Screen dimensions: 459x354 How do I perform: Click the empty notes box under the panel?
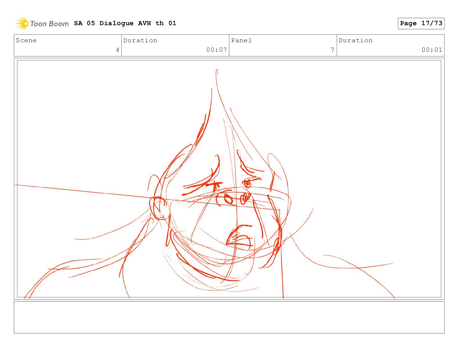click(x=229, y=317)
